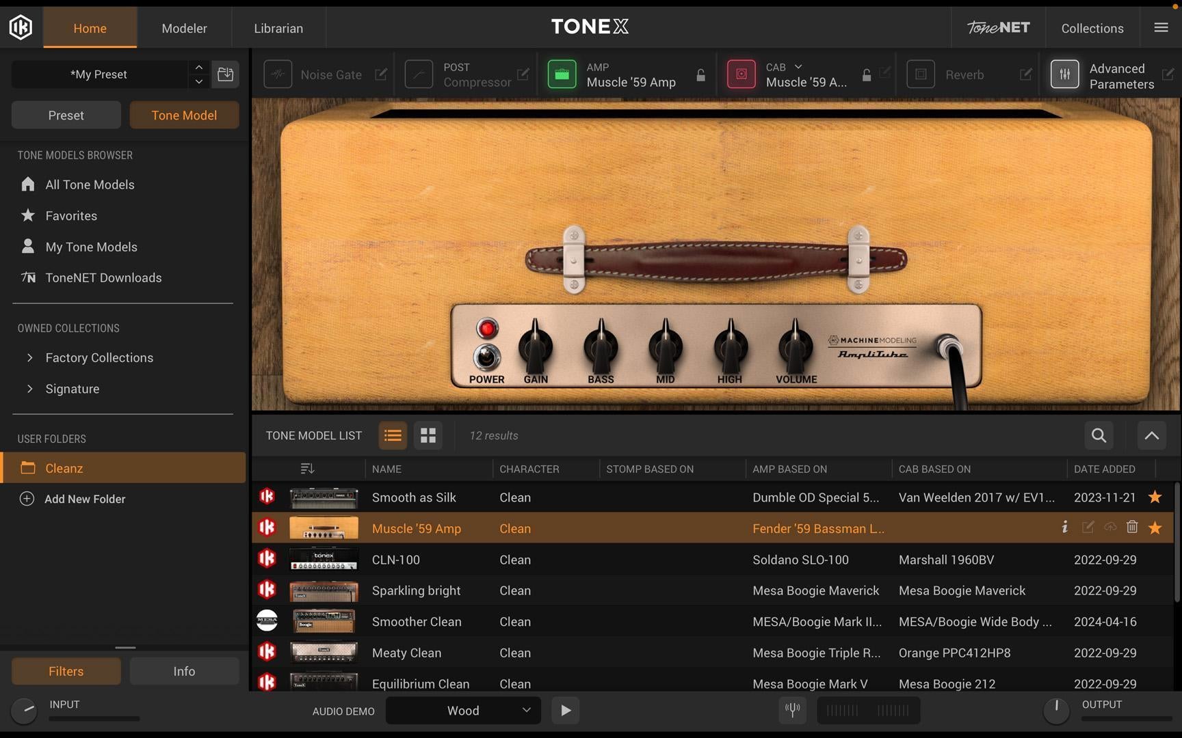1182x738 pixels.
Task: Show info for Muscle '59 Amp row
Action: coord(1064,527)
